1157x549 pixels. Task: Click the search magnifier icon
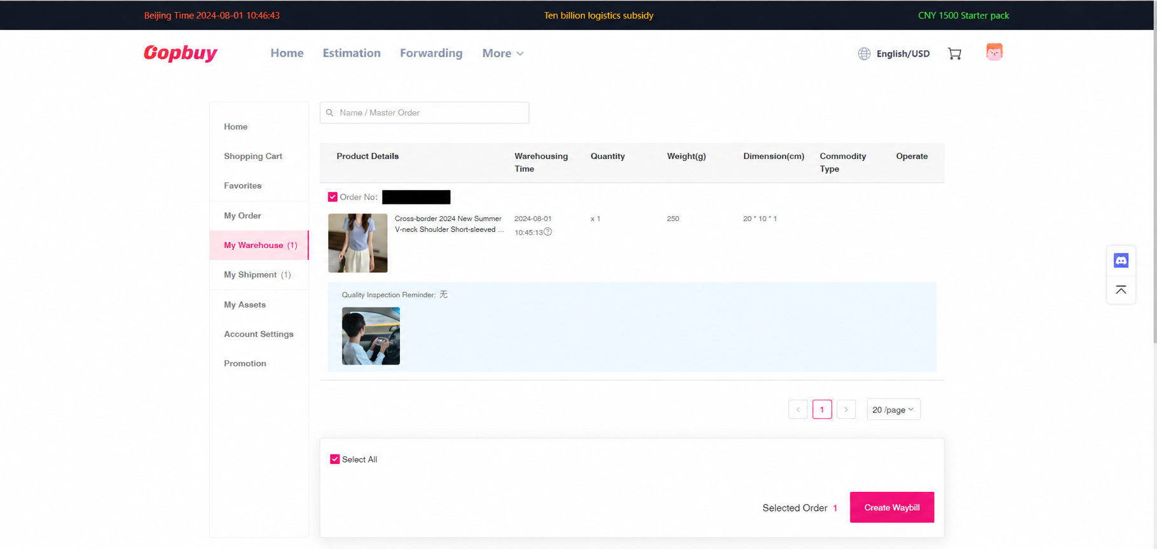(330, 112)
